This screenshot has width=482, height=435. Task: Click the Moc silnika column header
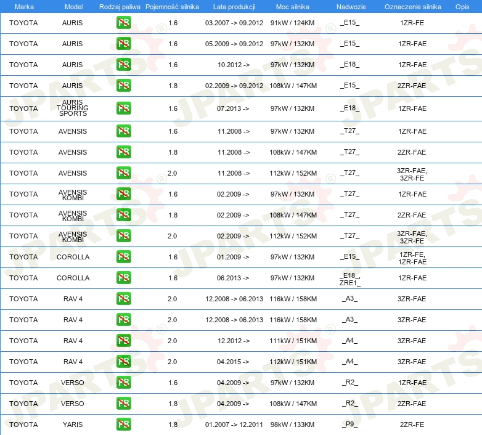tap(292, 7)
